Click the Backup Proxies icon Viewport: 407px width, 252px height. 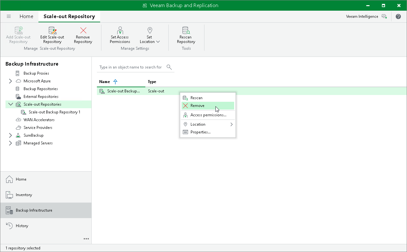(18, 73)
